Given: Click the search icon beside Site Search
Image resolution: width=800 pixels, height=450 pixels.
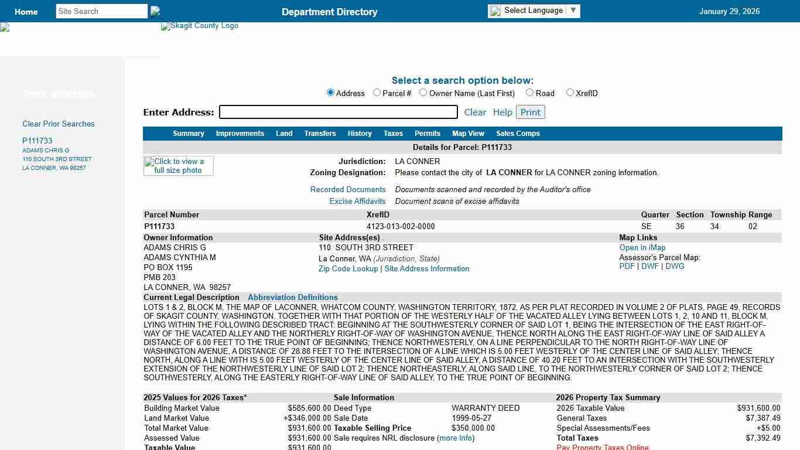Looking at the screenshot, I should pyautogui.click(x=155, y=11).
